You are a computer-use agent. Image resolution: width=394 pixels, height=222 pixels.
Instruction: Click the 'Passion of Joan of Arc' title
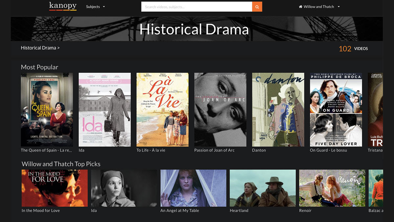(x=214, y=150)
